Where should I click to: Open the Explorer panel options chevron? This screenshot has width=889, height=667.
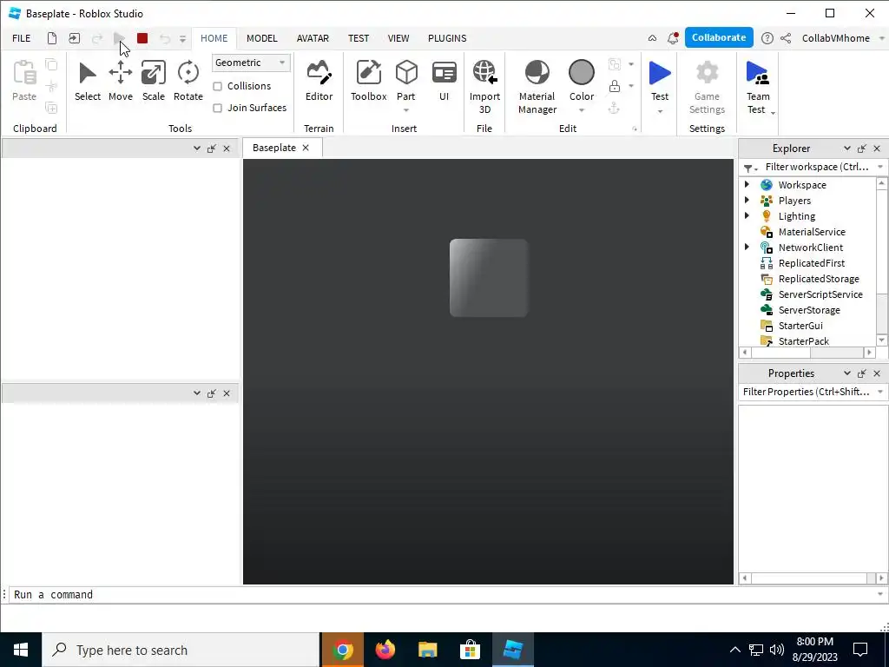(847, 148)
